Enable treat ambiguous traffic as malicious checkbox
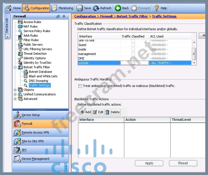Viewport: 208px width, 175px height. (80, 86)
